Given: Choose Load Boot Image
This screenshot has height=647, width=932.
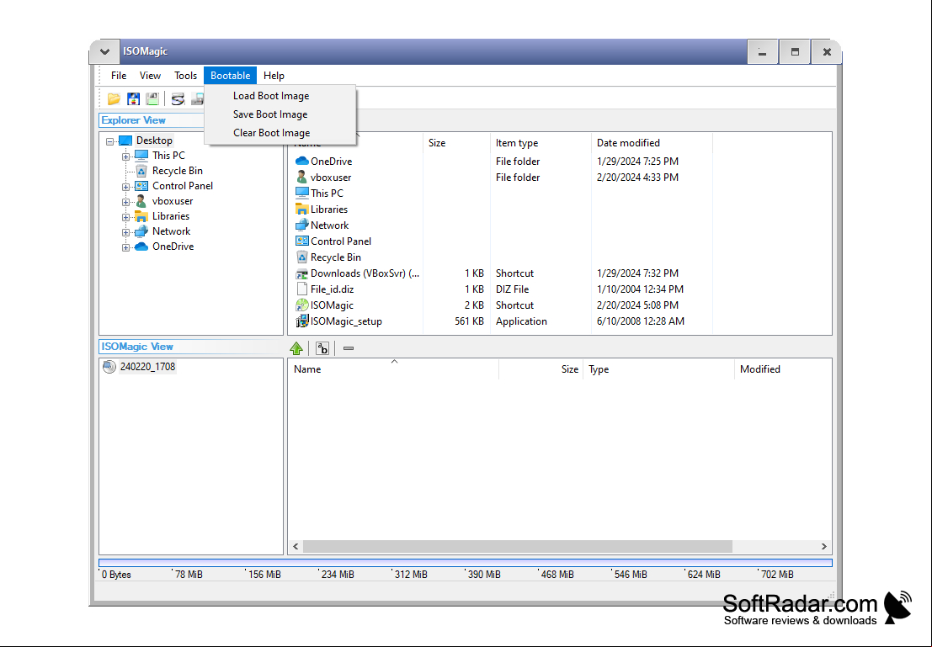Looking at the screenshot, I should (280, 96).
